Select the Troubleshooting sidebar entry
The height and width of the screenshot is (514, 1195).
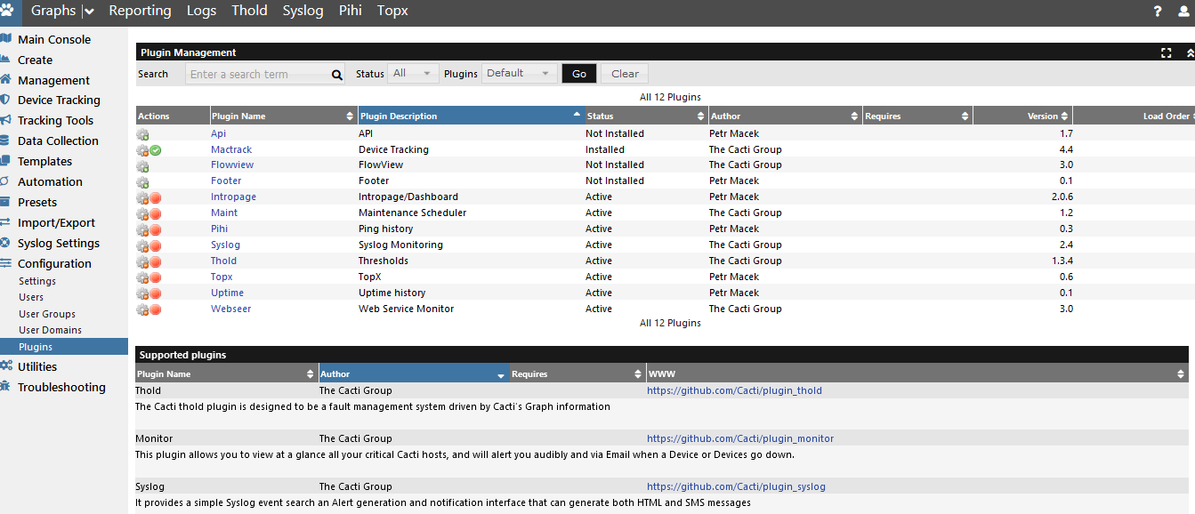tap(61, 387)
